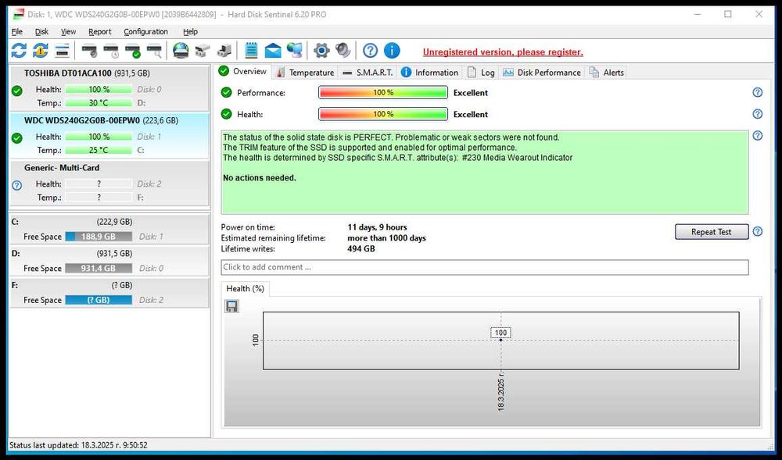Open the Configuration menu
Screen dimensions: 782x460
[x=145, y=31]
